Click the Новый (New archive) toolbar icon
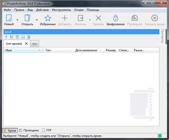 tap(9, 19)
